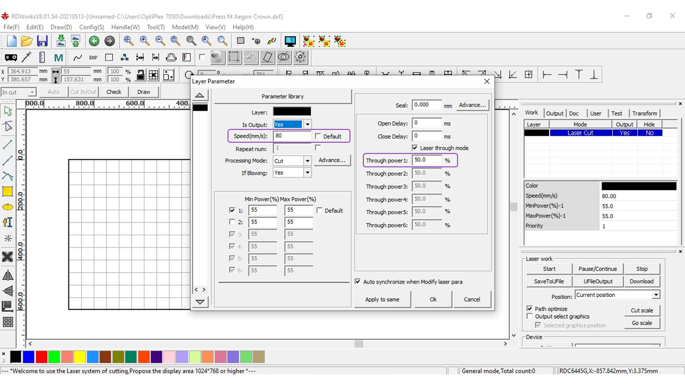The image size is (685, 385).
Task: Select the pan/zoom magnifier with arrows
Action: point(128,41)
